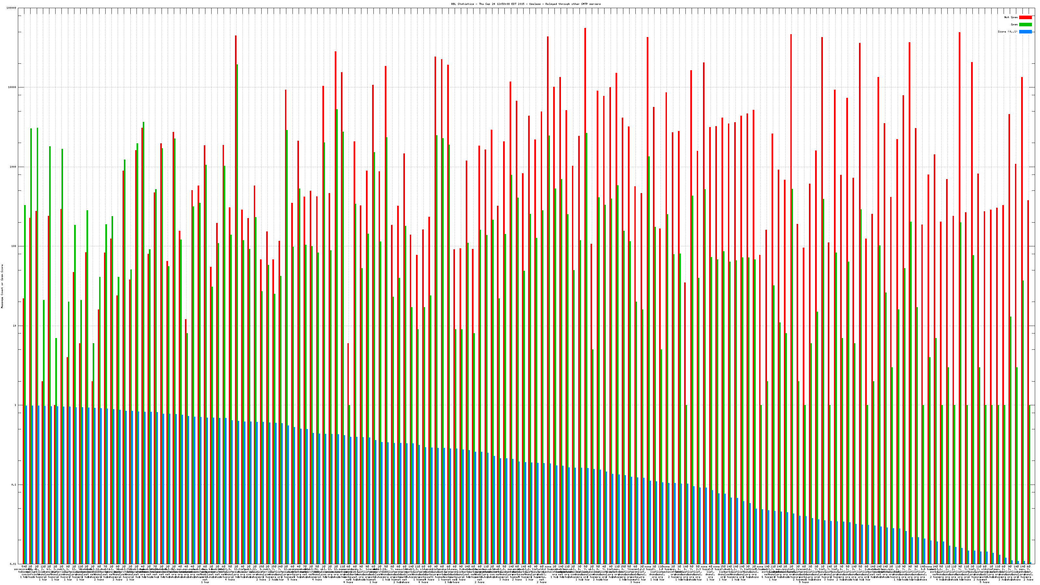Click the leftmost blue score bar
The image size is (1040, 585).
(26, 485)
